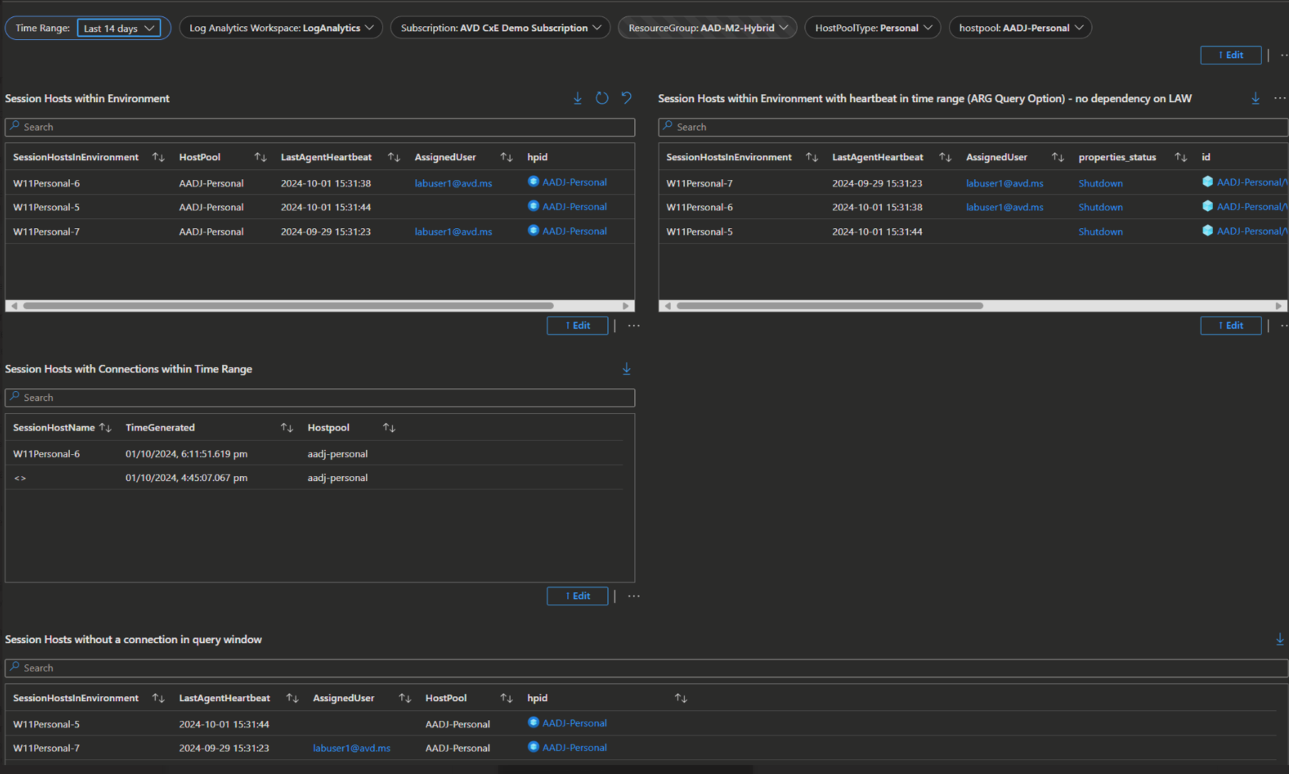Viewport: 1289px width, 774px height.
Task: Select W11Personal-7 cell in first table
Action: click(46, 232)
